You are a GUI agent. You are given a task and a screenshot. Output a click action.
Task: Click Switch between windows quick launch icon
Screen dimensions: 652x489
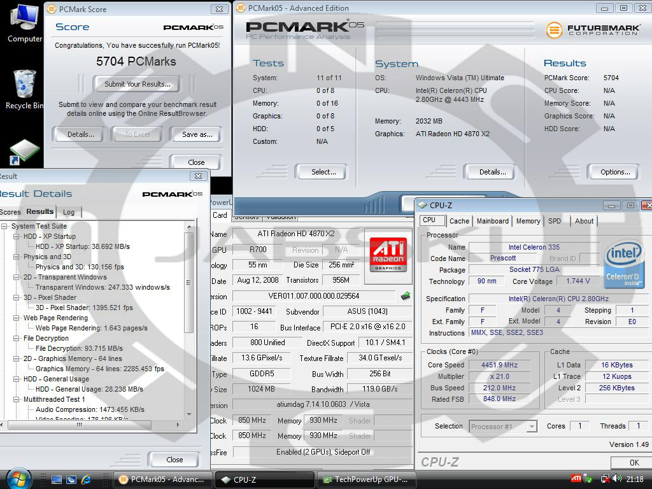(x=71, y=479)
